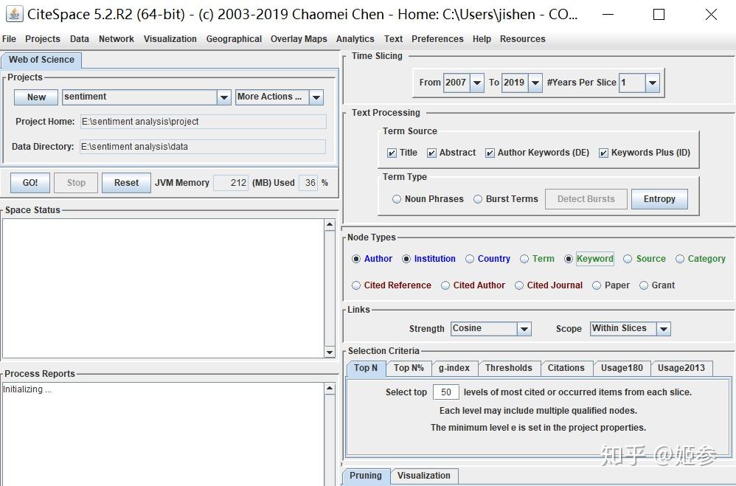Select the Author node type

[356, 259]
